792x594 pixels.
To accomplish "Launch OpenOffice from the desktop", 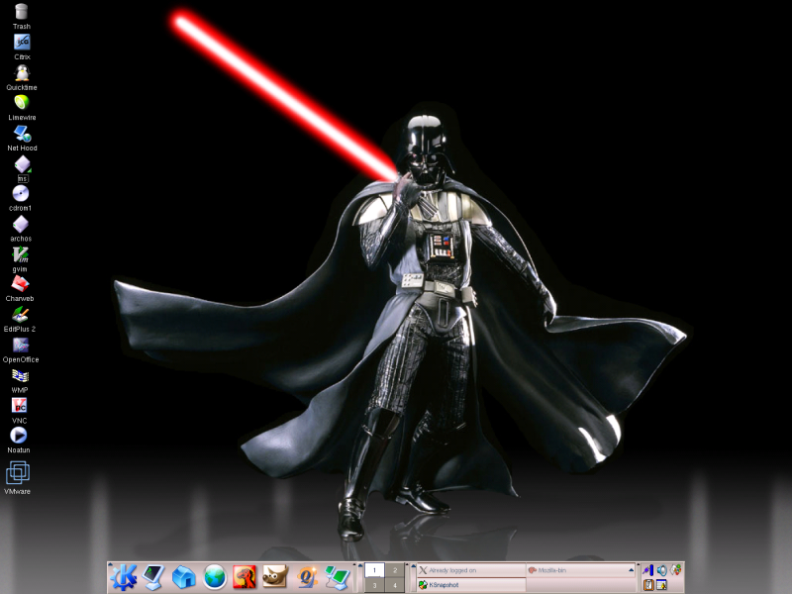I will tap(21, 345).
